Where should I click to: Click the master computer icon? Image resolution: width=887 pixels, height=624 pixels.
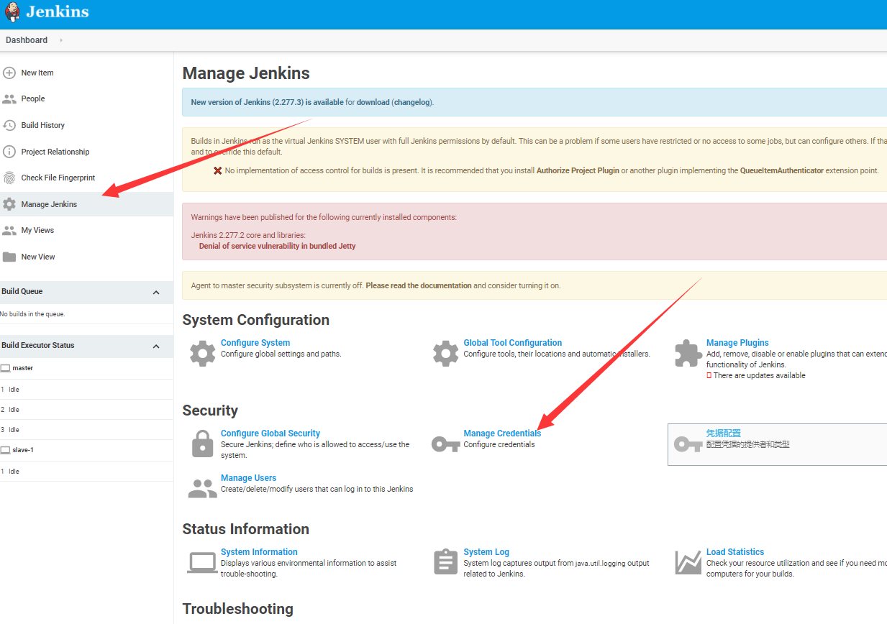click(5, 368)
